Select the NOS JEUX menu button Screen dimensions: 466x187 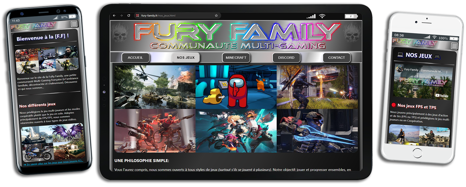(186, 58)
